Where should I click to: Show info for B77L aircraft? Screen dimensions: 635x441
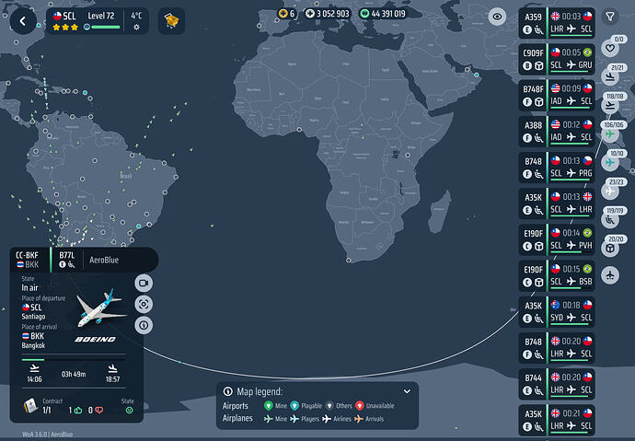tap(144, 325)
